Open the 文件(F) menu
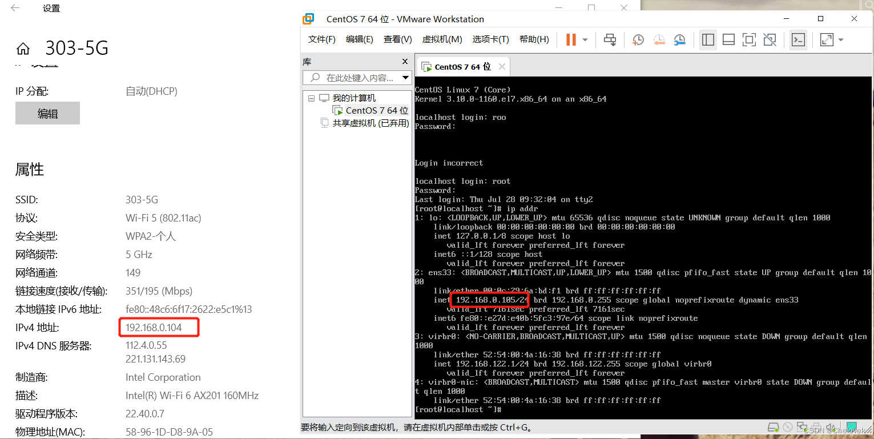This screenshot has width=874, height=439. coord(322,39)
